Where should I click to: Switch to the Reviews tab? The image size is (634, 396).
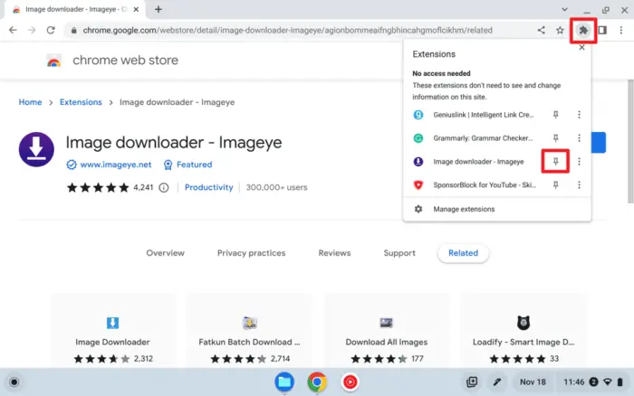334,253
